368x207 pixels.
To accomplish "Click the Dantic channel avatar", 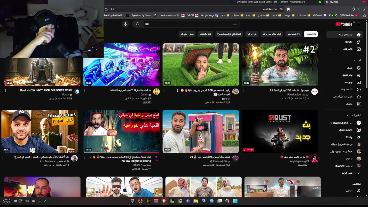I will [x=156, y=92].
